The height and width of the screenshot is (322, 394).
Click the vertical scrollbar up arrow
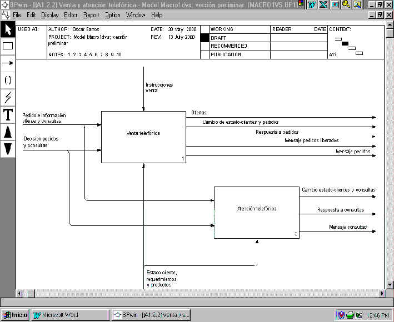tap(390, 24)
